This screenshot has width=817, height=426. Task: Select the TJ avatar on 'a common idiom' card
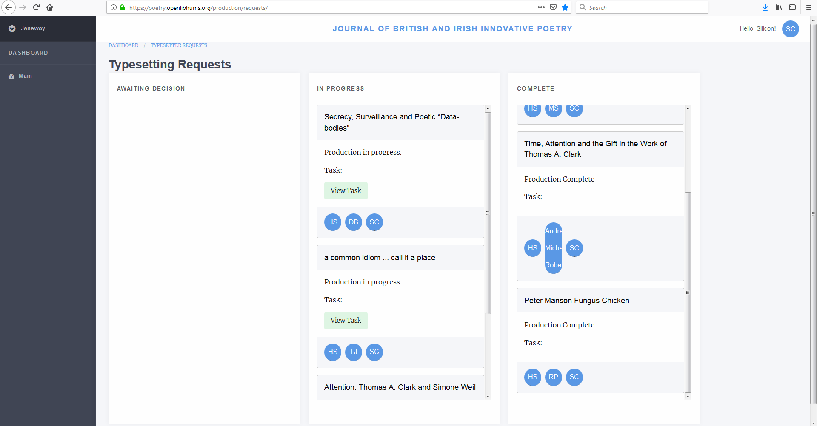point(353,352)
